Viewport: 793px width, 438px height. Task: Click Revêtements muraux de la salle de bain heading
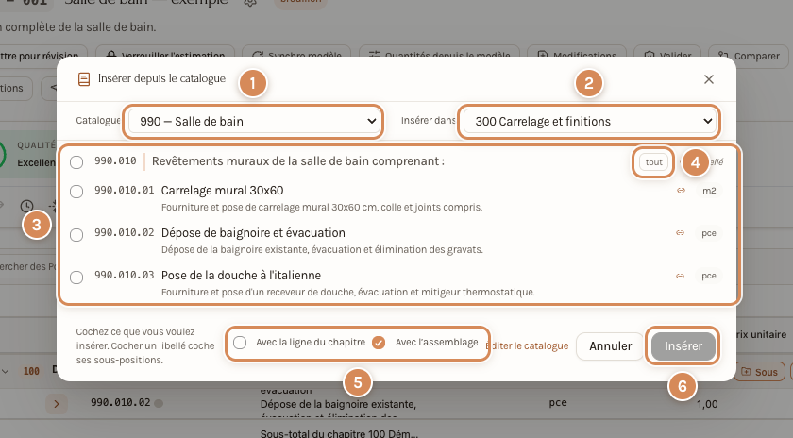pyautogui.click(x=298, y=161)
